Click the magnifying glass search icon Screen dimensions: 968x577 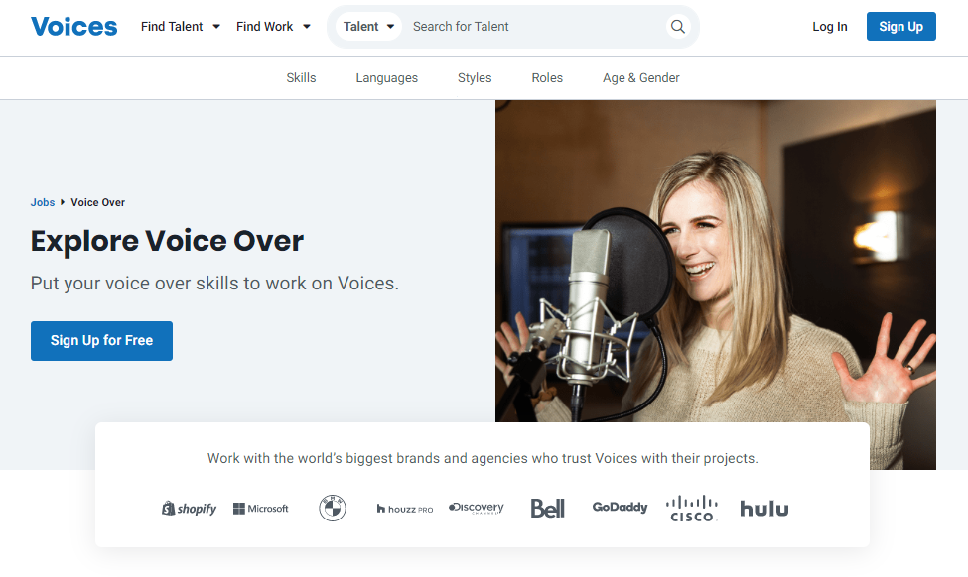tap(678, 27)
